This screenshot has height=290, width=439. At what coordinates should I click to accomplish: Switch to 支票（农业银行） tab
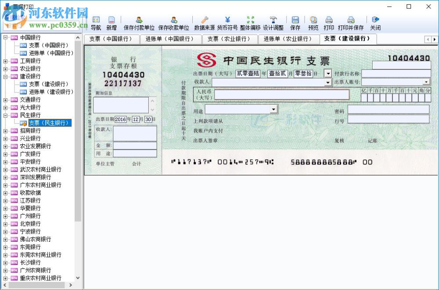[x=229, y=39]
